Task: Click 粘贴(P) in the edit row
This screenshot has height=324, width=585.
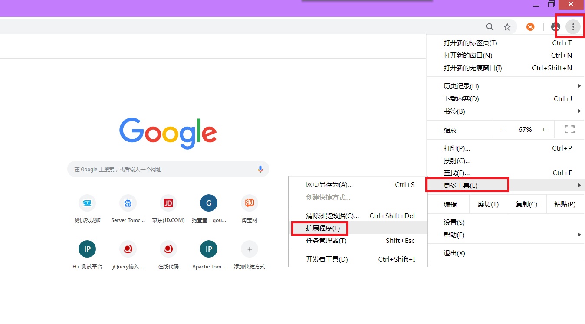Action: 565,204
